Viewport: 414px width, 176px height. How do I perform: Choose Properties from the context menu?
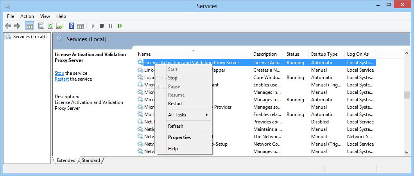pyautogui.click(x=179, y=137)
